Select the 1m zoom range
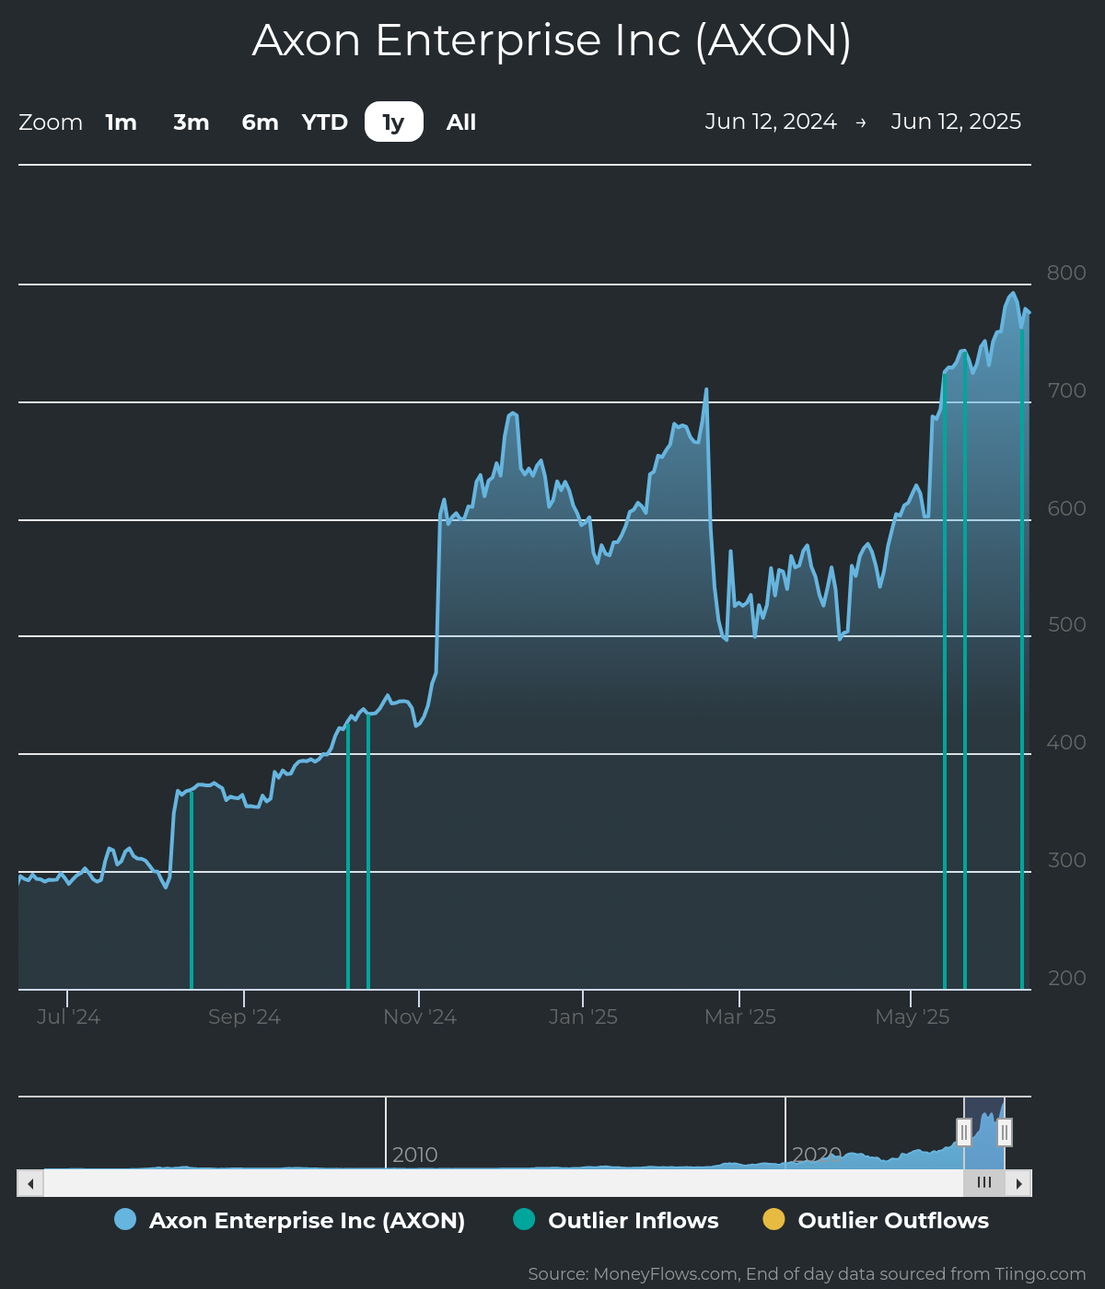 tap(121, 122)
